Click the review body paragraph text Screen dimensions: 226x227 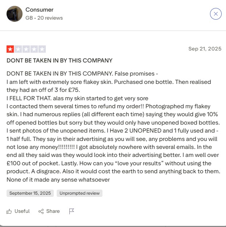click(x=113, y=126)
